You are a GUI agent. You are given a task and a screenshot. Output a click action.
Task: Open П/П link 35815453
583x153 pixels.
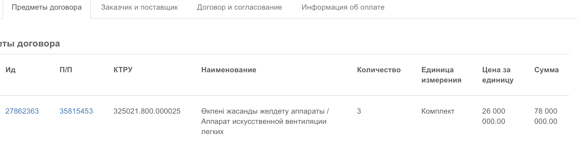tap(76, 111)
